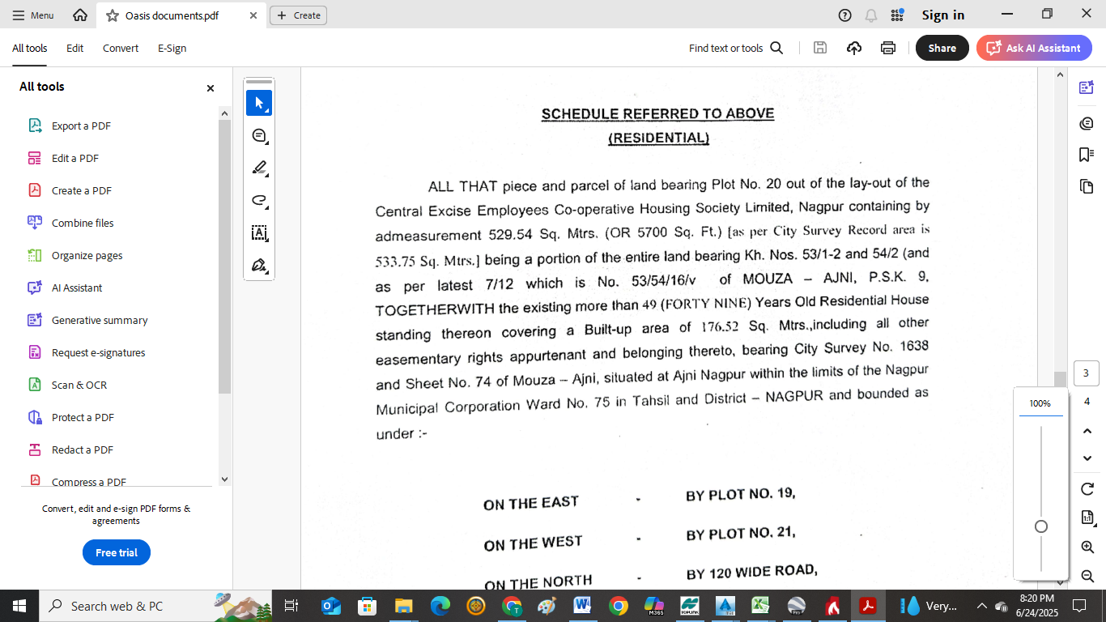1106x622 pixels.
Task: Open Combine files tool
Action: pos(83,223)
